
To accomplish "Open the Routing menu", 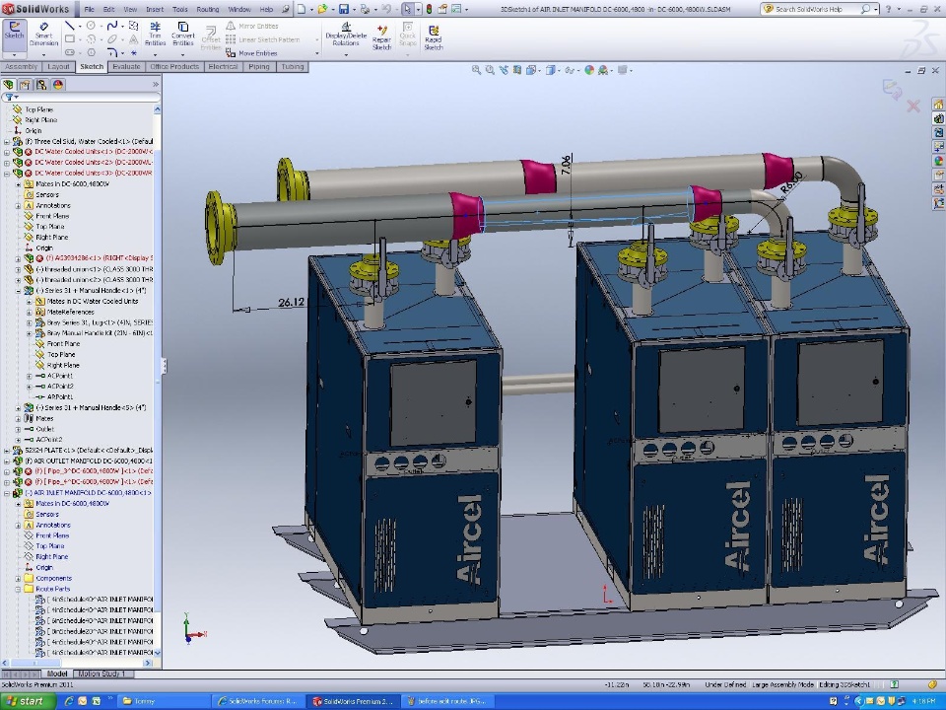I will point(208,9).
